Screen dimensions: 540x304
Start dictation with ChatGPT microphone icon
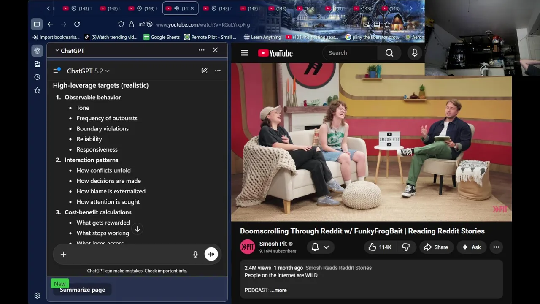click(x=195, y=254)
